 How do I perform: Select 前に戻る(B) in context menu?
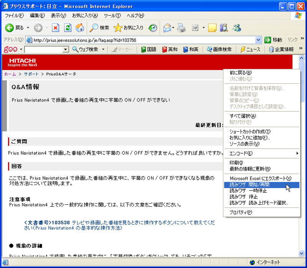[x=262, y=73]
